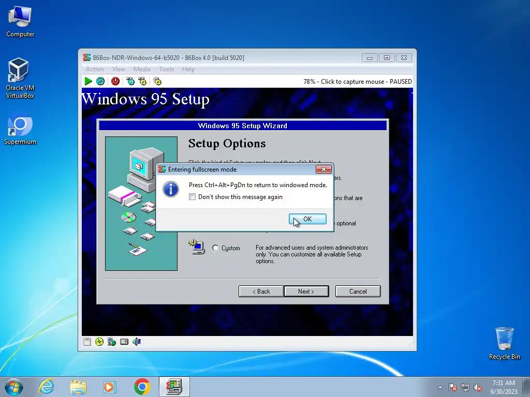Check 'Don't show this message again'
Image resolution: width=530 pixels, height=397 pixels.
click(193, 197)
